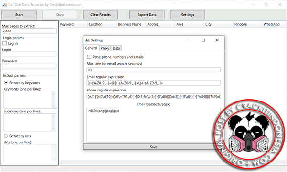Switch to the Proxy tab
This screenshot has width=287, height=172.
[x=105, y=48]
